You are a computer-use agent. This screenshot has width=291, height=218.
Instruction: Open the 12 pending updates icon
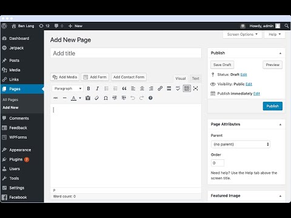pyautogui.click(x=44, y=26)
